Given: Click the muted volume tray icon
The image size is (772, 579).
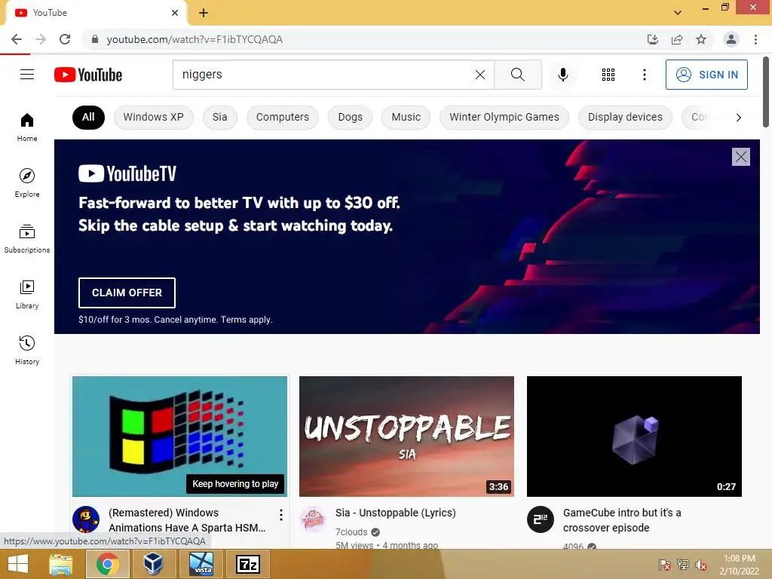Looking at the screenshot, I should coord(700,564).
